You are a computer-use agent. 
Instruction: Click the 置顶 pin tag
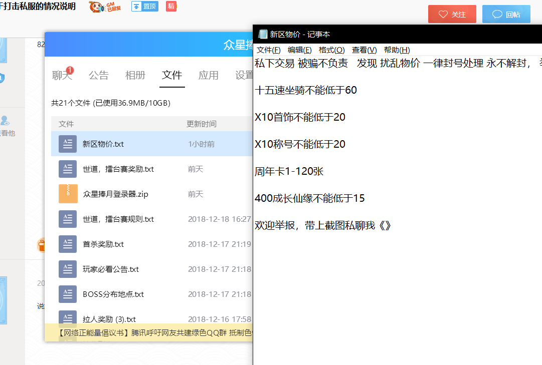(144, 7)
